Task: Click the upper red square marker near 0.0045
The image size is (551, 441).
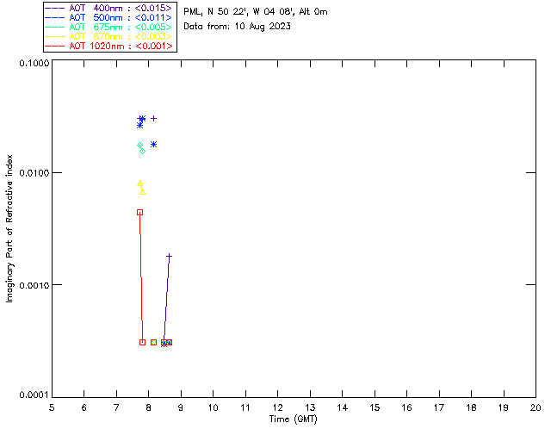Action: click(x=139, y=213)
